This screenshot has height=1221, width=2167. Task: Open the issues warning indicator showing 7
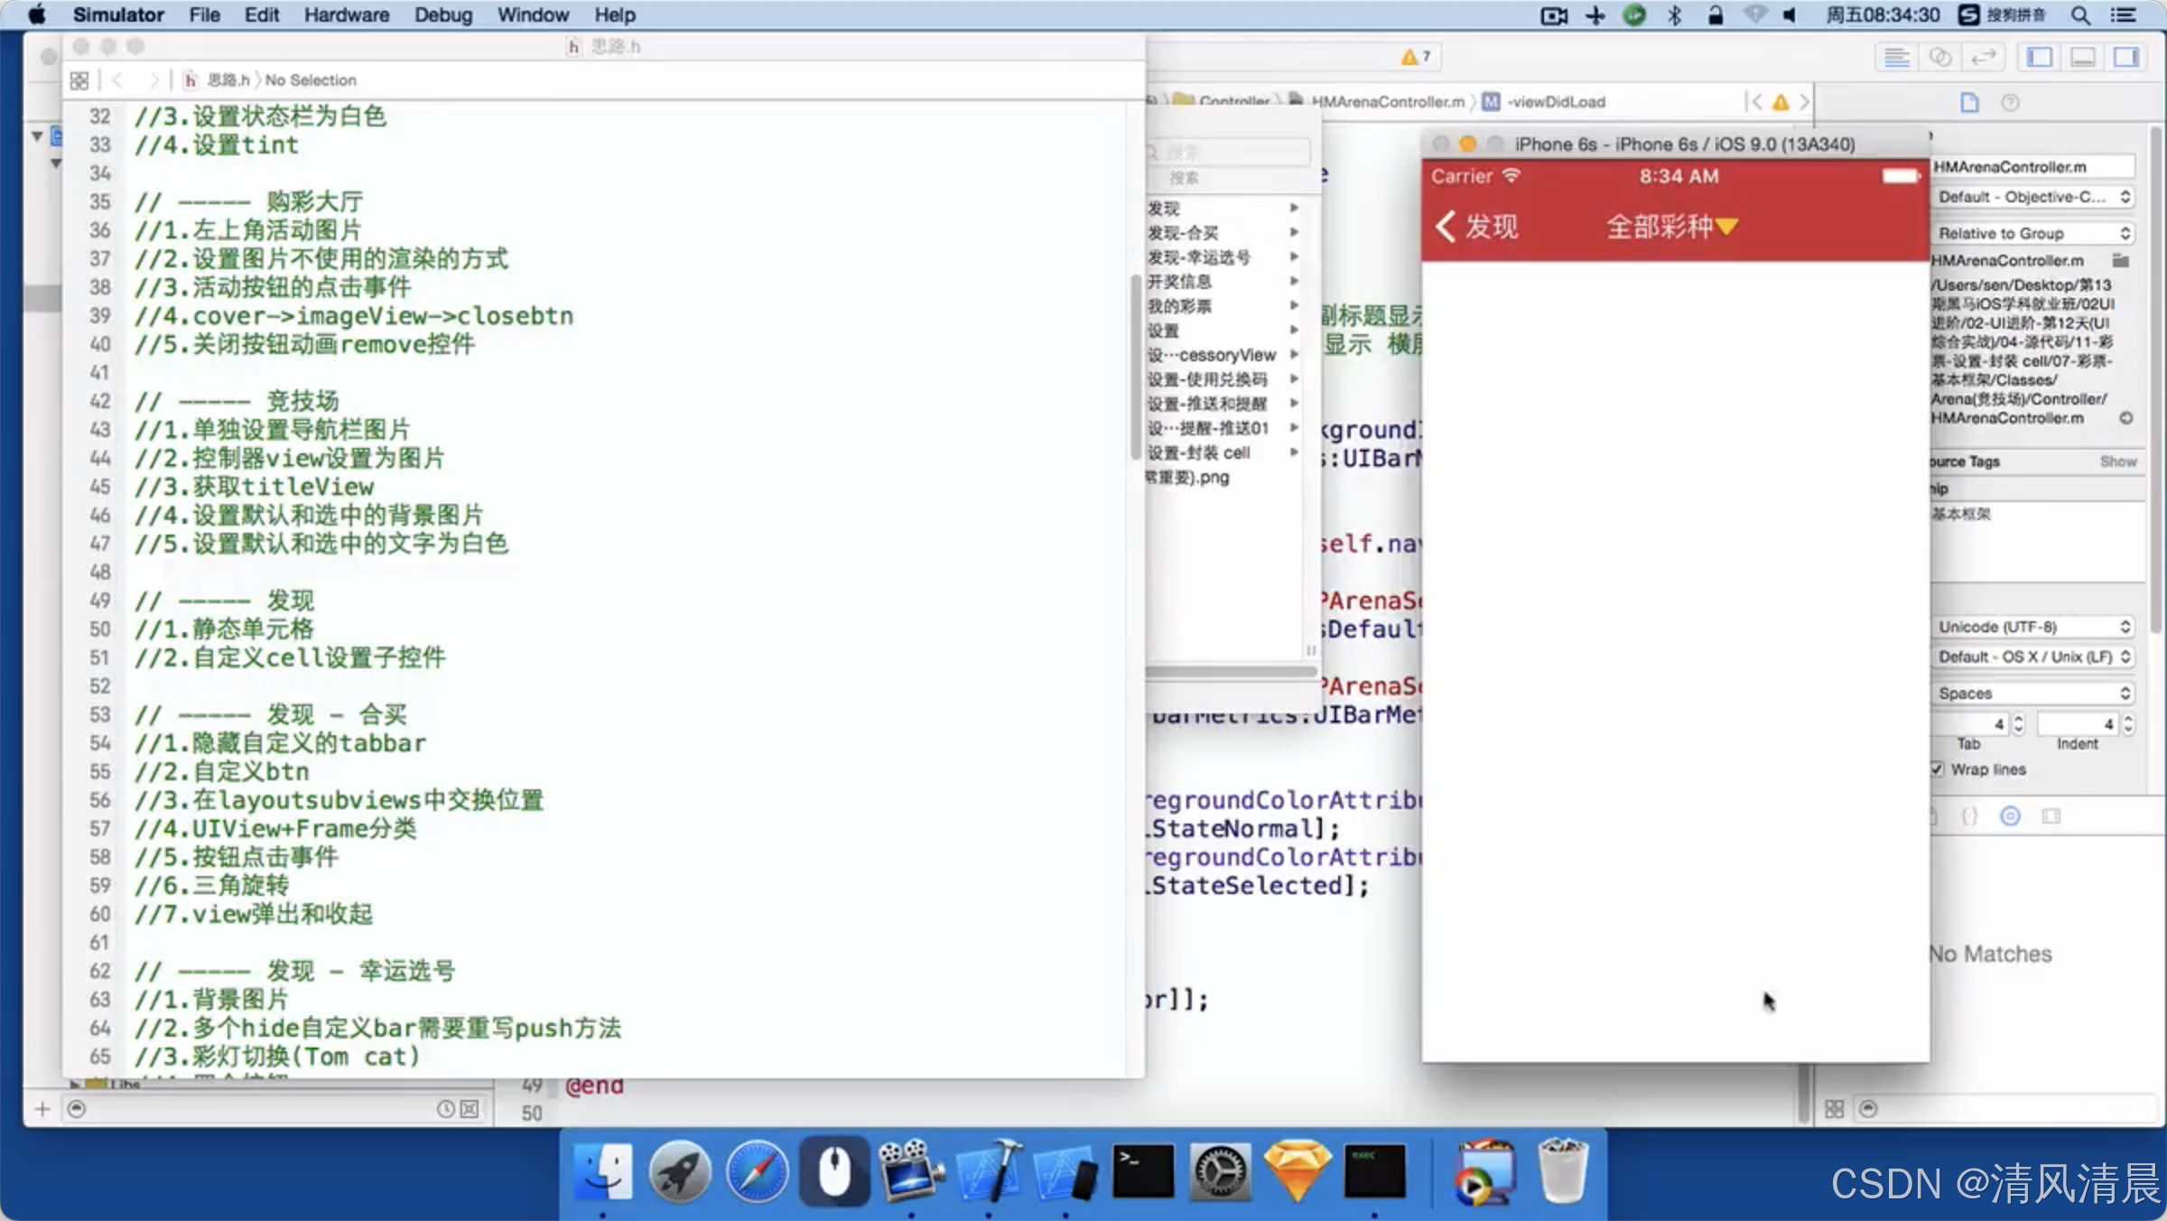coord(1416,57)
